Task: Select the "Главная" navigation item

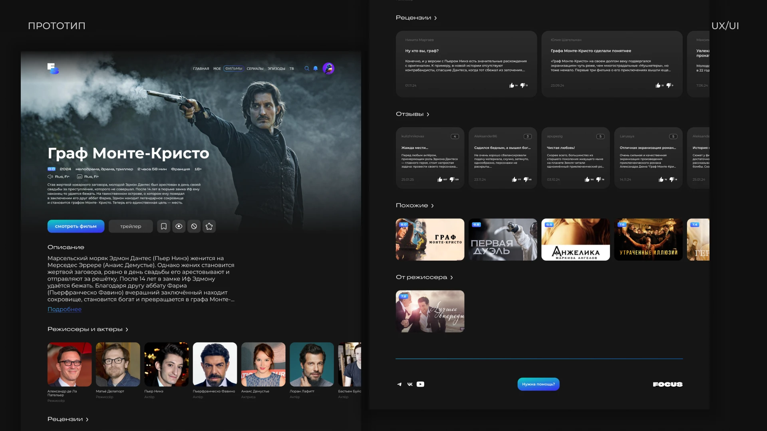Action: coord(201,69)
